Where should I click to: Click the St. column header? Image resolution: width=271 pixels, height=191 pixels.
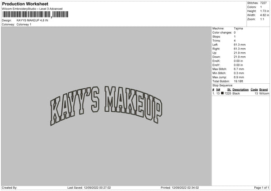pyautogui.click(x=229, y=90)
